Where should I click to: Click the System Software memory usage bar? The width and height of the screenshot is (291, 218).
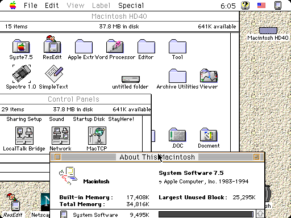[206, 215]
